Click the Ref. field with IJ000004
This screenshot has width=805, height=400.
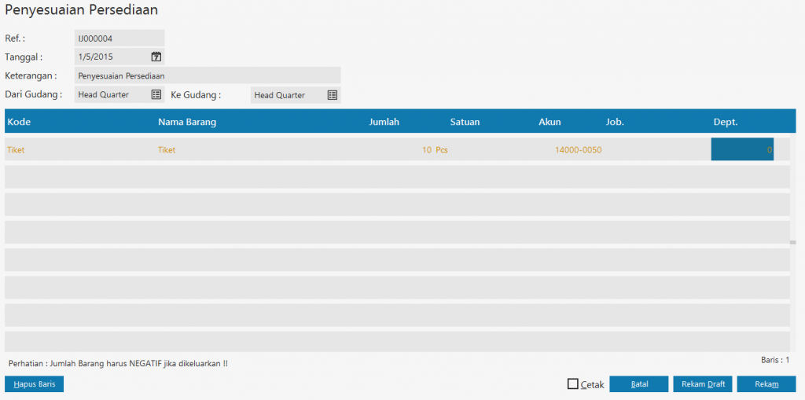coord(119,38)
